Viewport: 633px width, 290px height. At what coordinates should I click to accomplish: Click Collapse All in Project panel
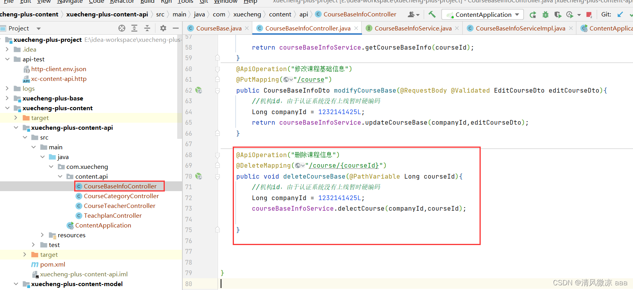tap(147, 28)
